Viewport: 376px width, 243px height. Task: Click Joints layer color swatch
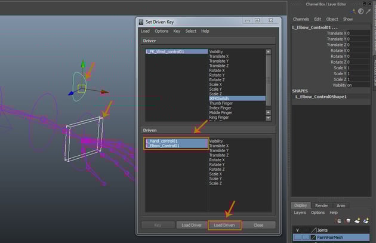pyautogui.click(x=314, y=230)
